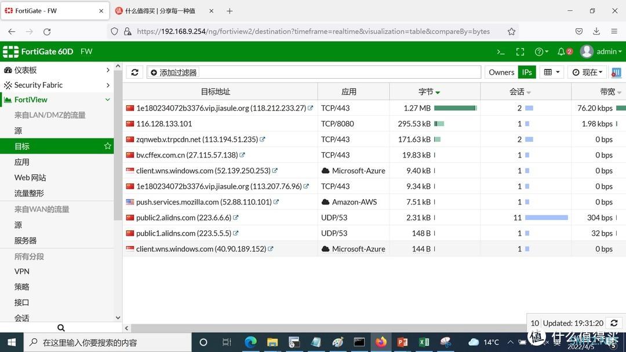Click the sidebar scrollbar down arrow

(x=118, y=318)
